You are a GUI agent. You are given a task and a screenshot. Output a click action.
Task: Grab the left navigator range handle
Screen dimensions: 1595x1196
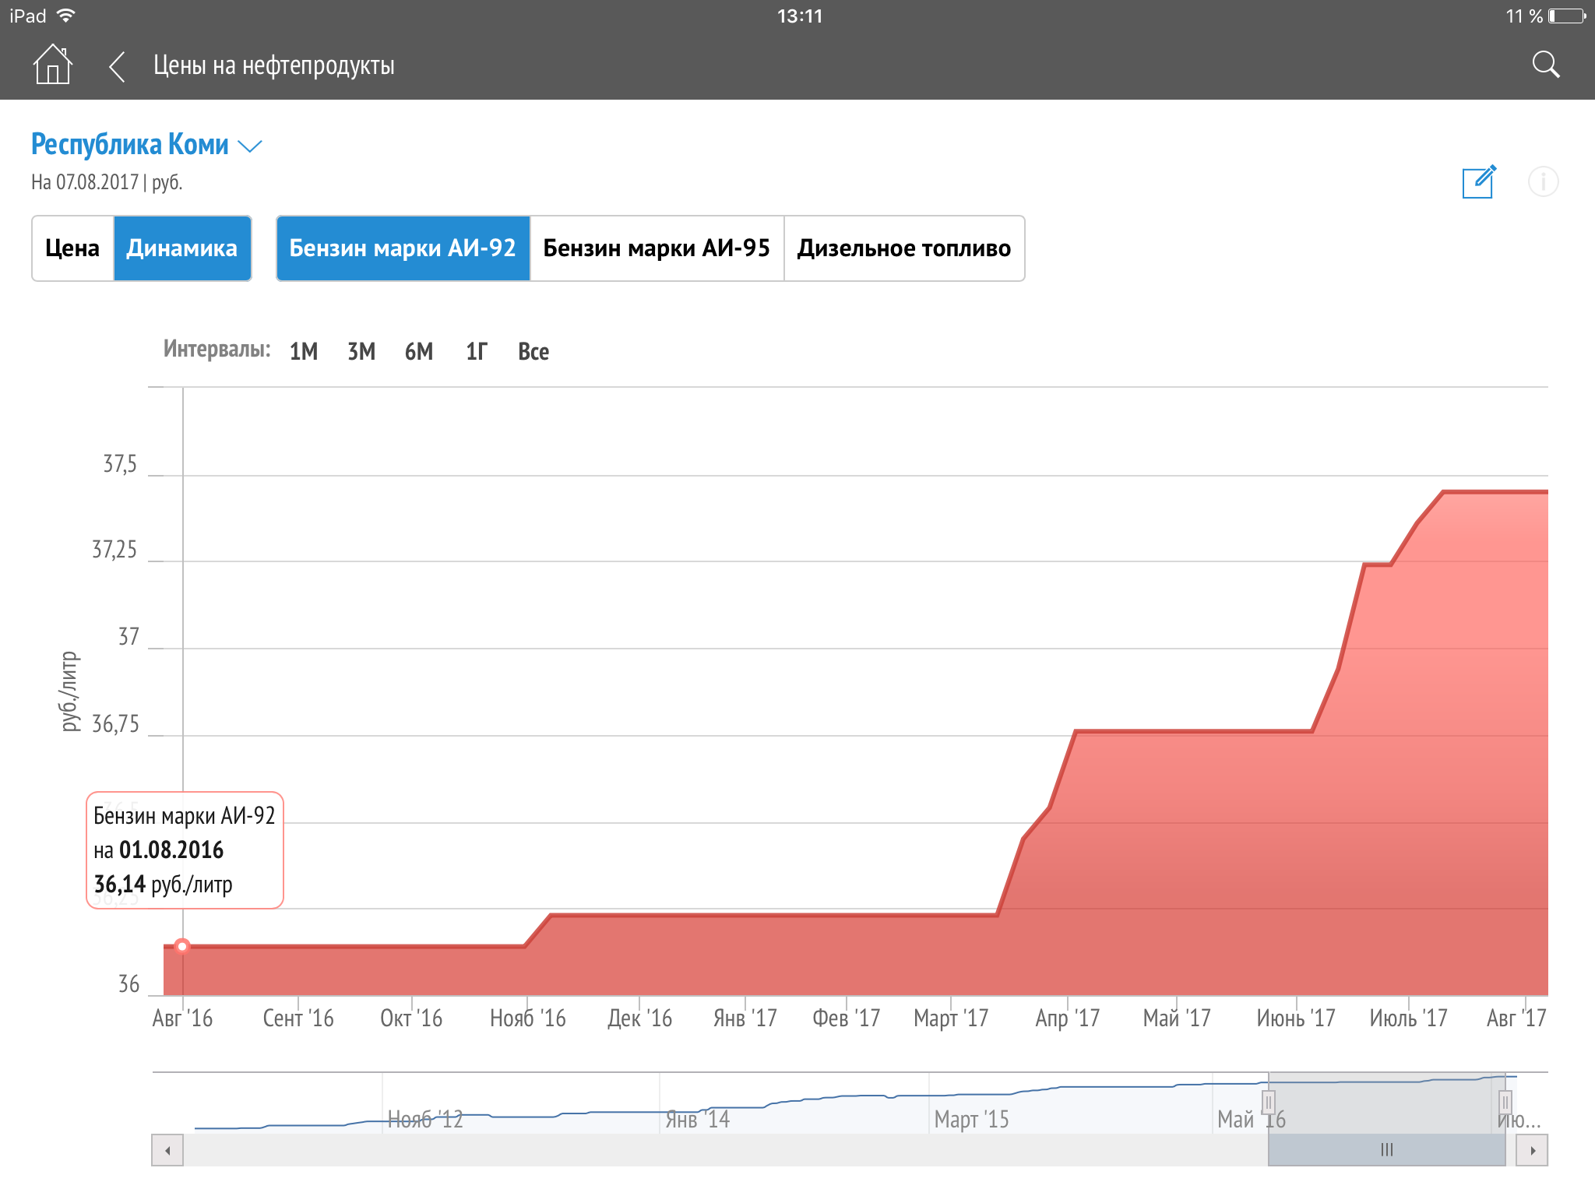click(1269, 1102)
